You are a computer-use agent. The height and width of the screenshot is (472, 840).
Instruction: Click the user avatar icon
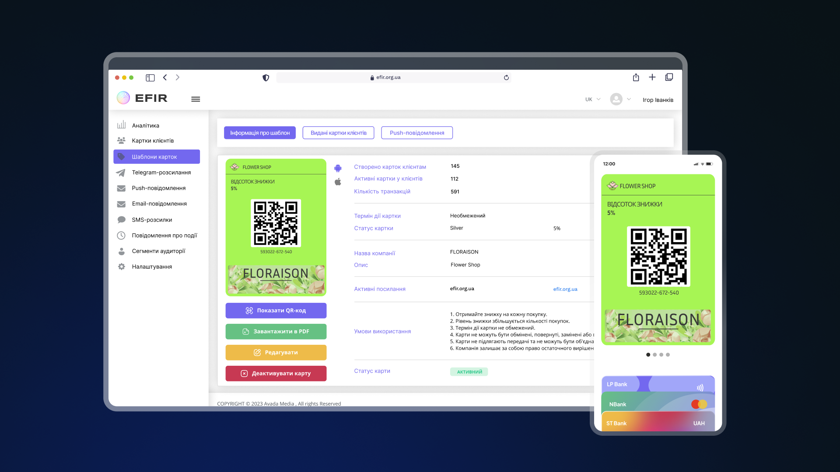click(616, 99)
